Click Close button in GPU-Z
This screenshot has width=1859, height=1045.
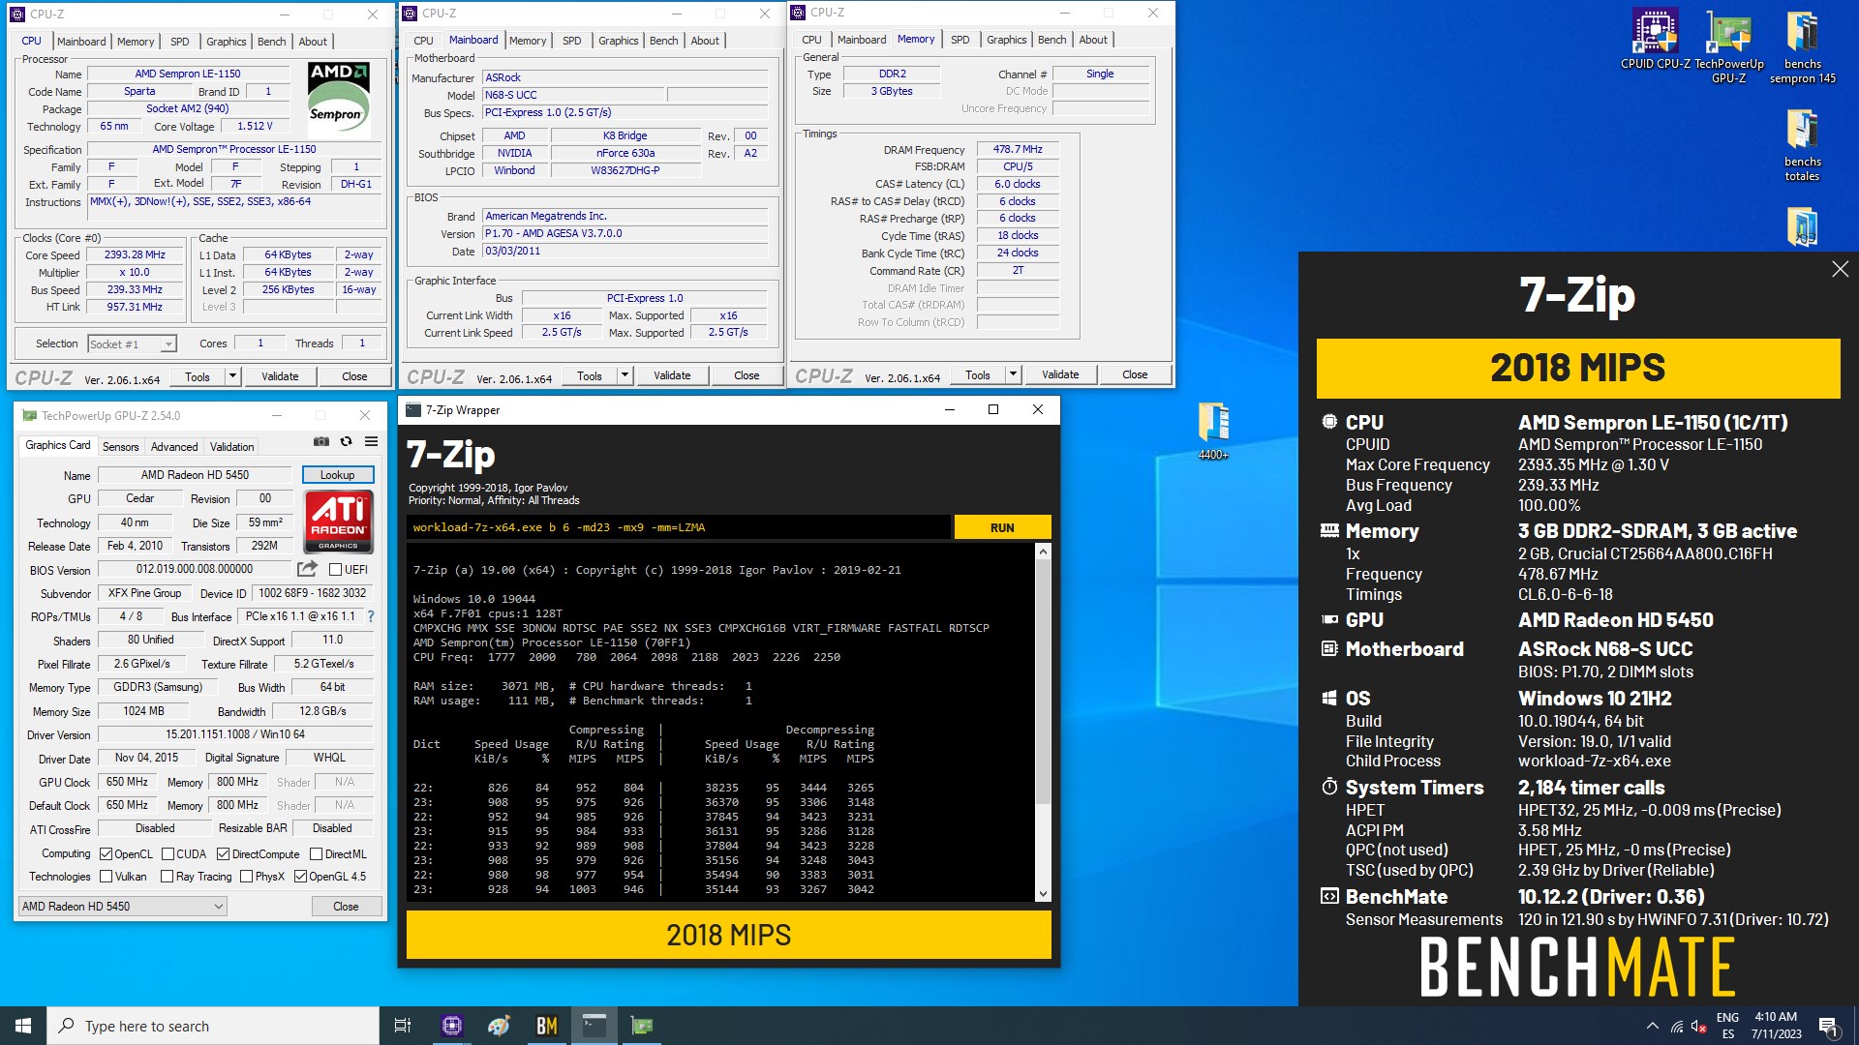point(346,907)
